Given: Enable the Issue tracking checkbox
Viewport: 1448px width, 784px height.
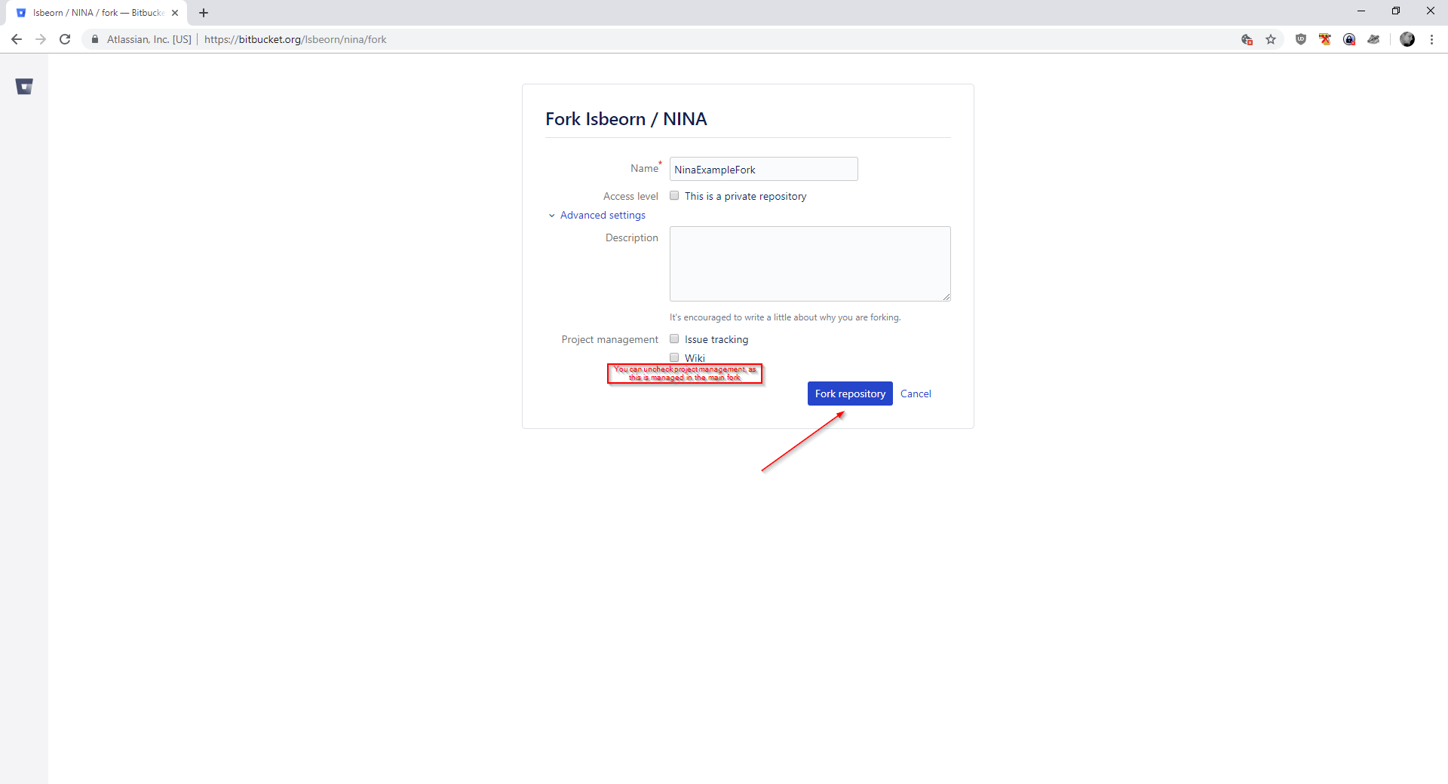Looking at the screenshot, I should tap(674, 338).
